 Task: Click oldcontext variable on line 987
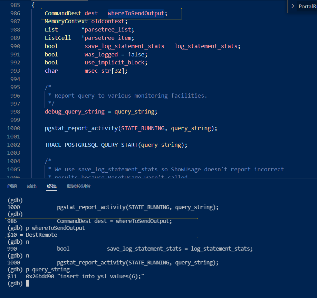107,21
